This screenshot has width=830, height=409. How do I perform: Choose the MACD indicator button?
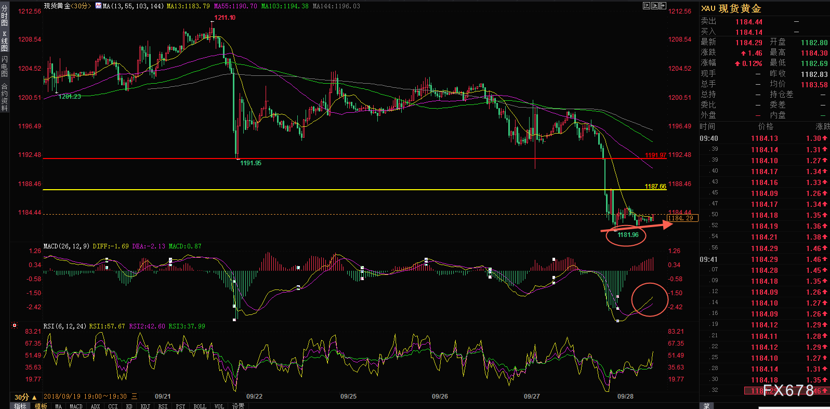click(76, 406)
